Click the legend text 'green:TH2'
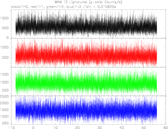168x129 pixels. click(x=55, y=7)
